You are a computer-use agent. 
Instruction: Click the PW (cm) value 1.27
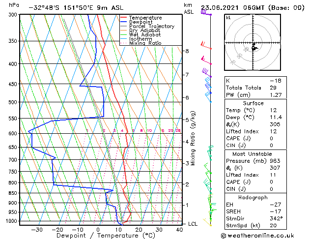point(276,95)
